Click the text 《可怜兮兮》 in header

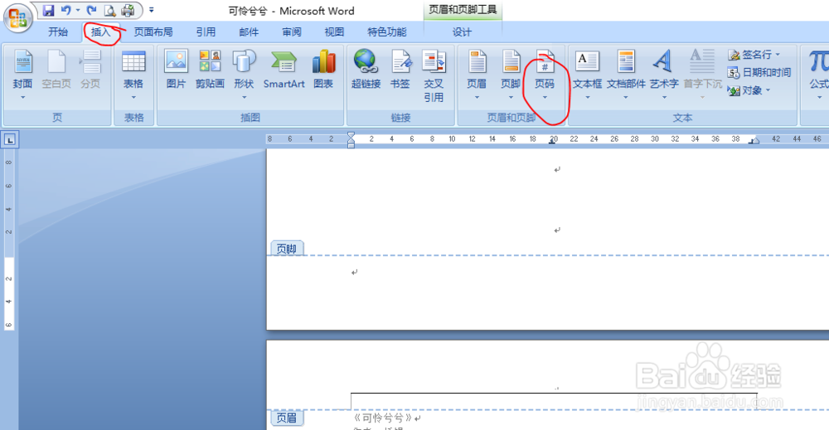tap(383, 418)
